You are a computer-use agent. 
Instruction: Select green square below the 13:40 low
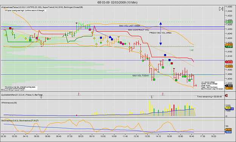pos(154,80)
